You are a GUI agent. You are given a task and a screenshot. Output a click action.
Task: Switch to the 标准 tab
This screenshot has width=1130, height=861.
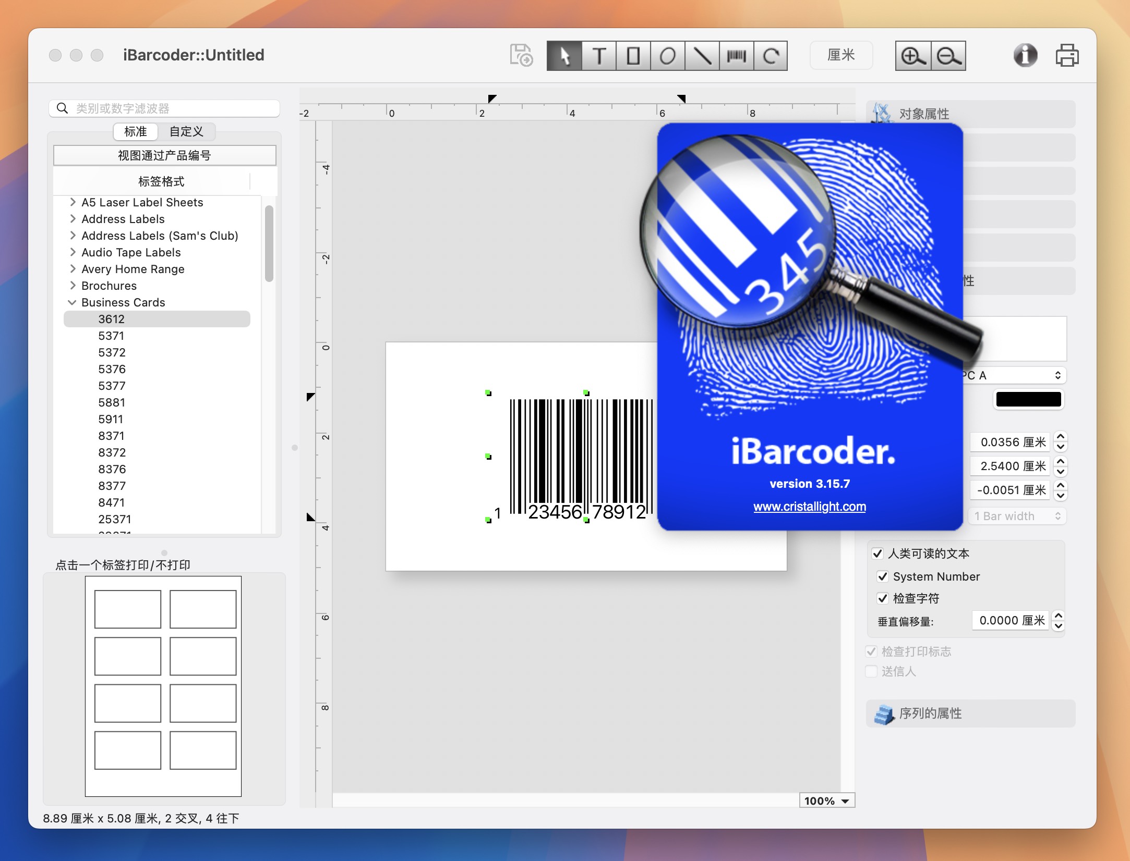pyautogui.click(x=136, y=131)
